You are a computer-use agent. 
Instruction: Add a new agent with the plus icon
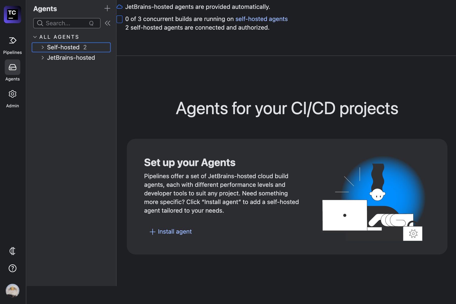[x=107, y=8]
